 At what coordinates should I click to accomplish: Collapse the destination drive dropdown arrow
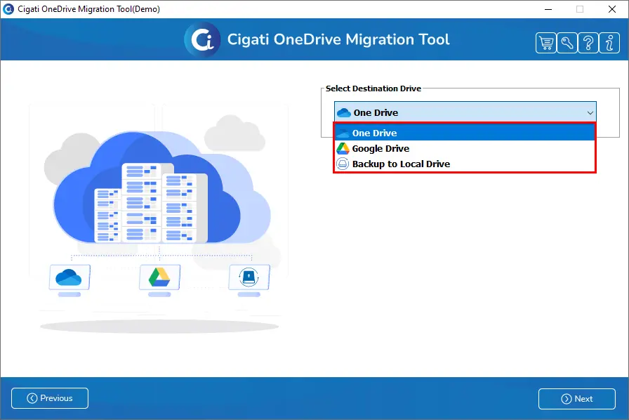click(x=590, y=113)
